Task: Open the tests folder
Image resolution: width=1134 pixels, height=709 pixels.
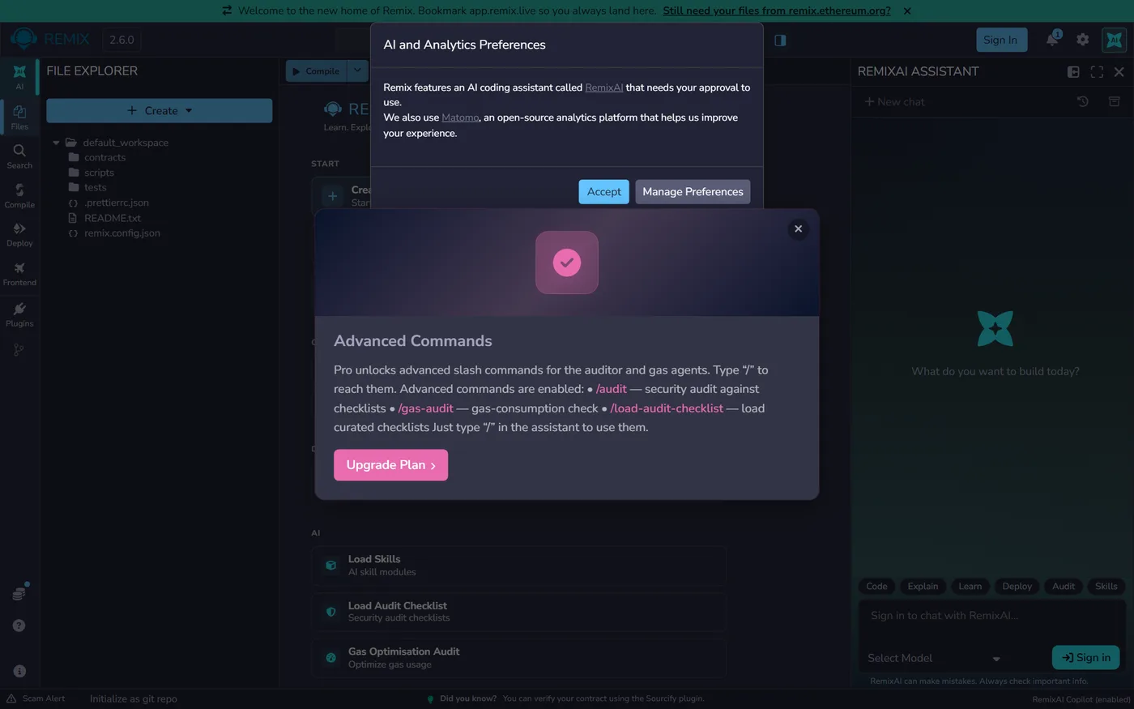Action: 96,187
